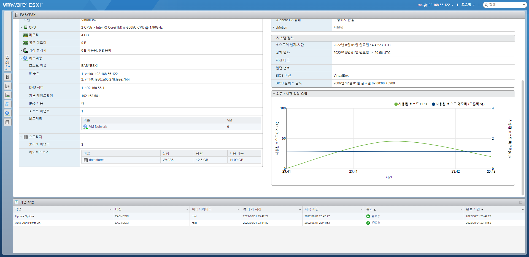Click the VM Network port group icon

click(x=85, y=127)
